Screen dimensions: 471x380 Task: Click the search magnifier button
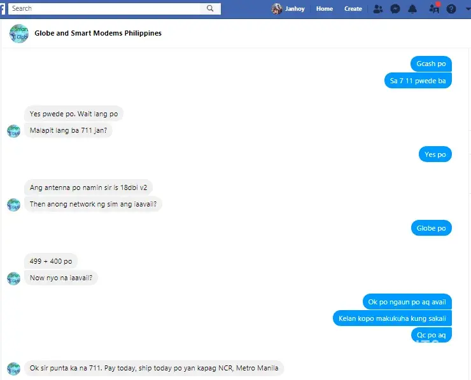click(x=209, y=9)
